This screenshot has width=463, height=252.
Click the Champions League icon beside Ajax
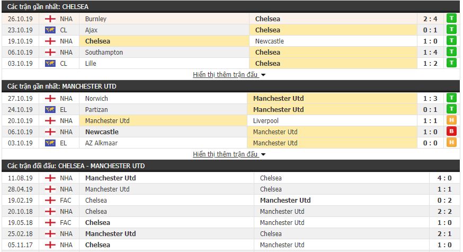[50, 30]
